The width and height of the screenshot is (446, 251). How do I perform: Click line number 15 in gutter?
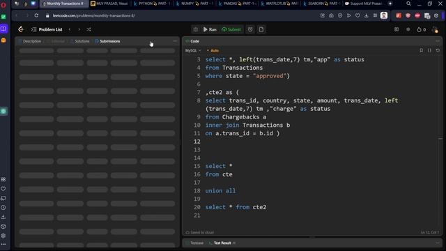(x=197, y=166)
